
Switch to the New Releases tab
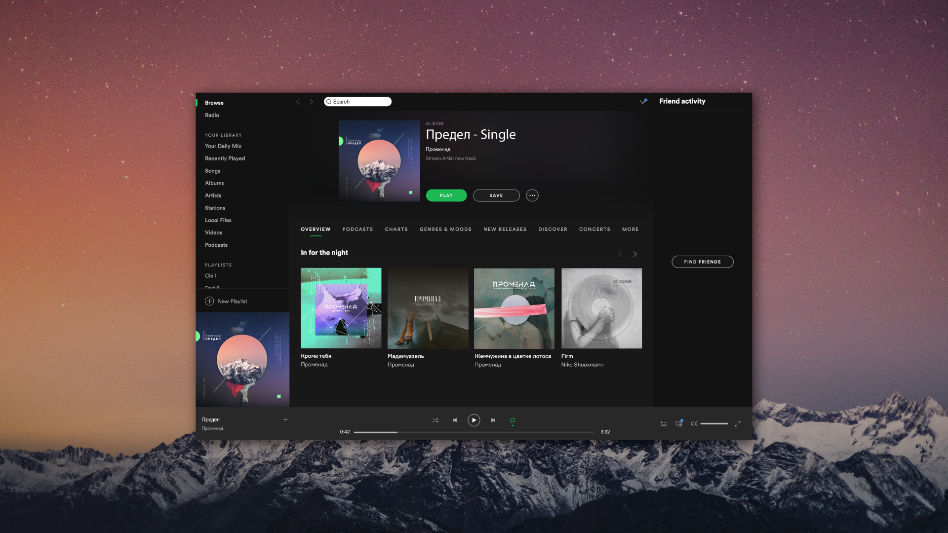[505, 229]
